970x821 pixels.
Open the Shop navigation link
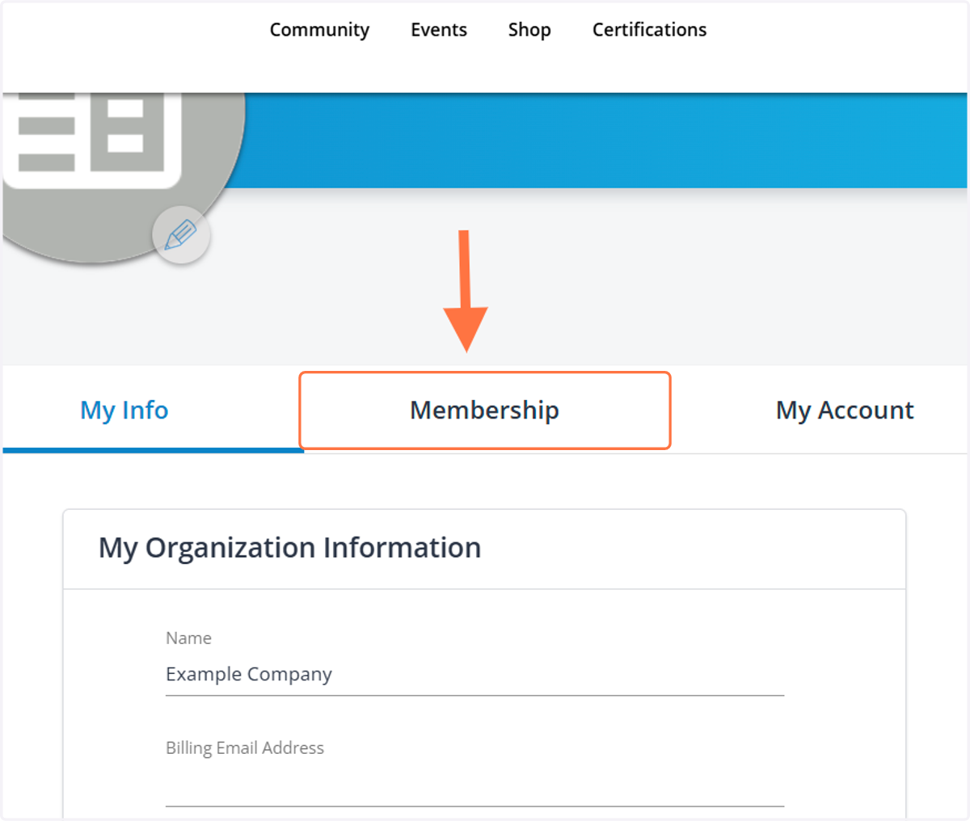click(529, 30)
